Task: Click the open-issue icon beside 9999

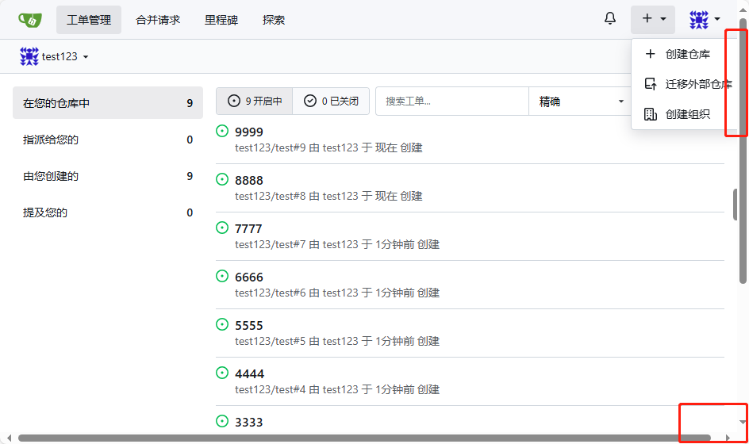Action: tap(222, 132)
